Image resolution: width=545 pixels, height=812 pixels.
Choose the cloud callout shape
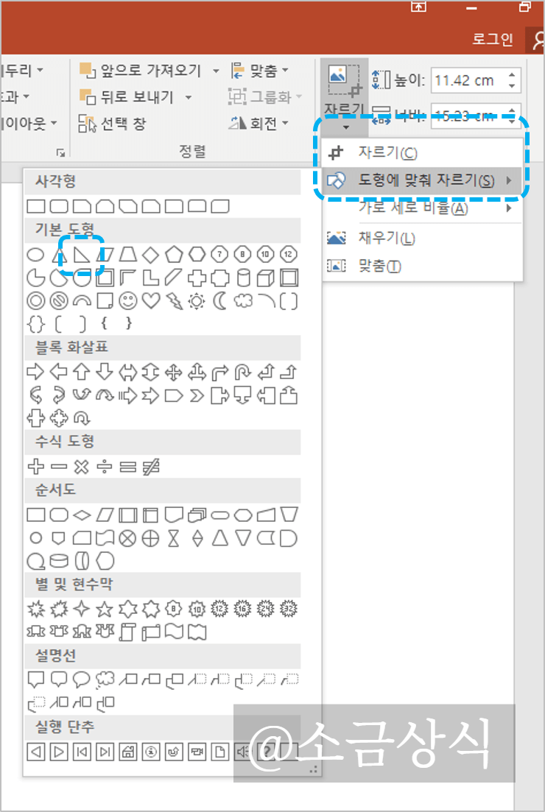click(x=105, y=679)
